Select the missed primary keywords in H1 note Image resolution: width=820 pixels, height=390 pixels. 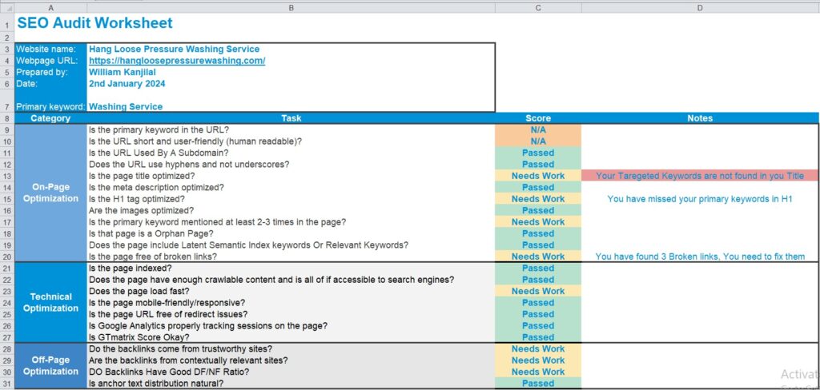[700, 199]
